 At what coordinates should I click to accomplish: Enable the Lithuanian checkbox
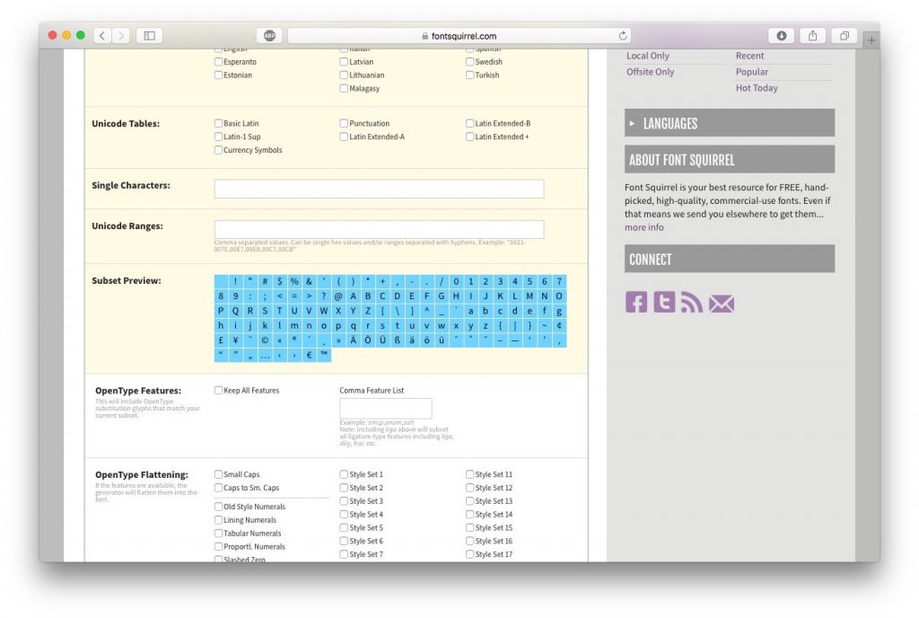[344, 75]
